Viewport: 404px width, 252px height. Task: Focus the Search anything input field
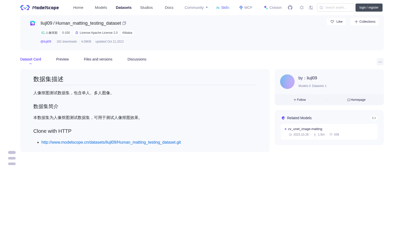coord(336,8)
